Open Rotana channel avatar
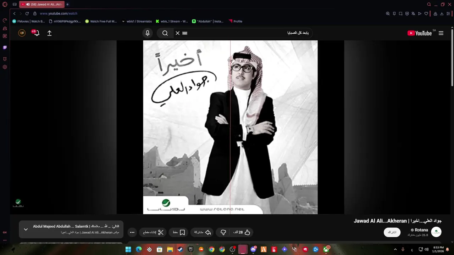The width and height of the screenshot is (454, 255). (x=436, y=232)
